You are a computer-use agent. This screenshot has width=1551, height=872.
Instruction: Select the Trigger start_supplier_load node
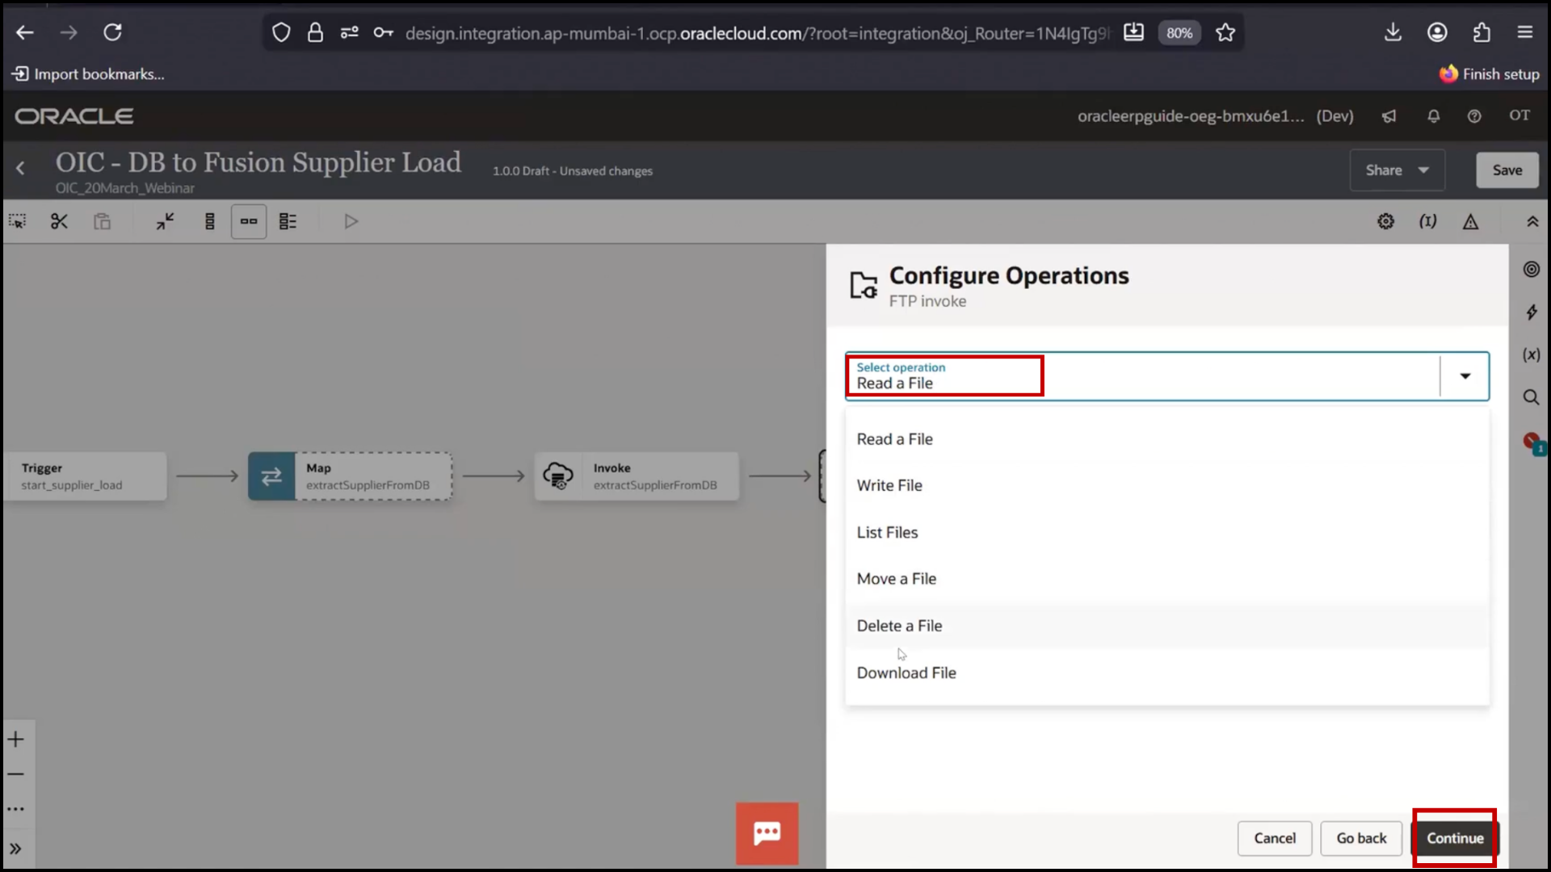pyautogui.click(x=85, y=476)
